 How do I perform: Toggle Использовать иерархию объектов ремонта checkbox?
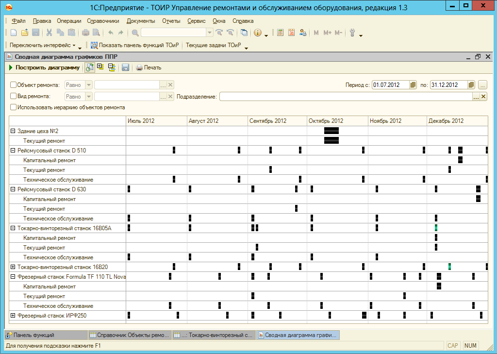click(14, 107)
